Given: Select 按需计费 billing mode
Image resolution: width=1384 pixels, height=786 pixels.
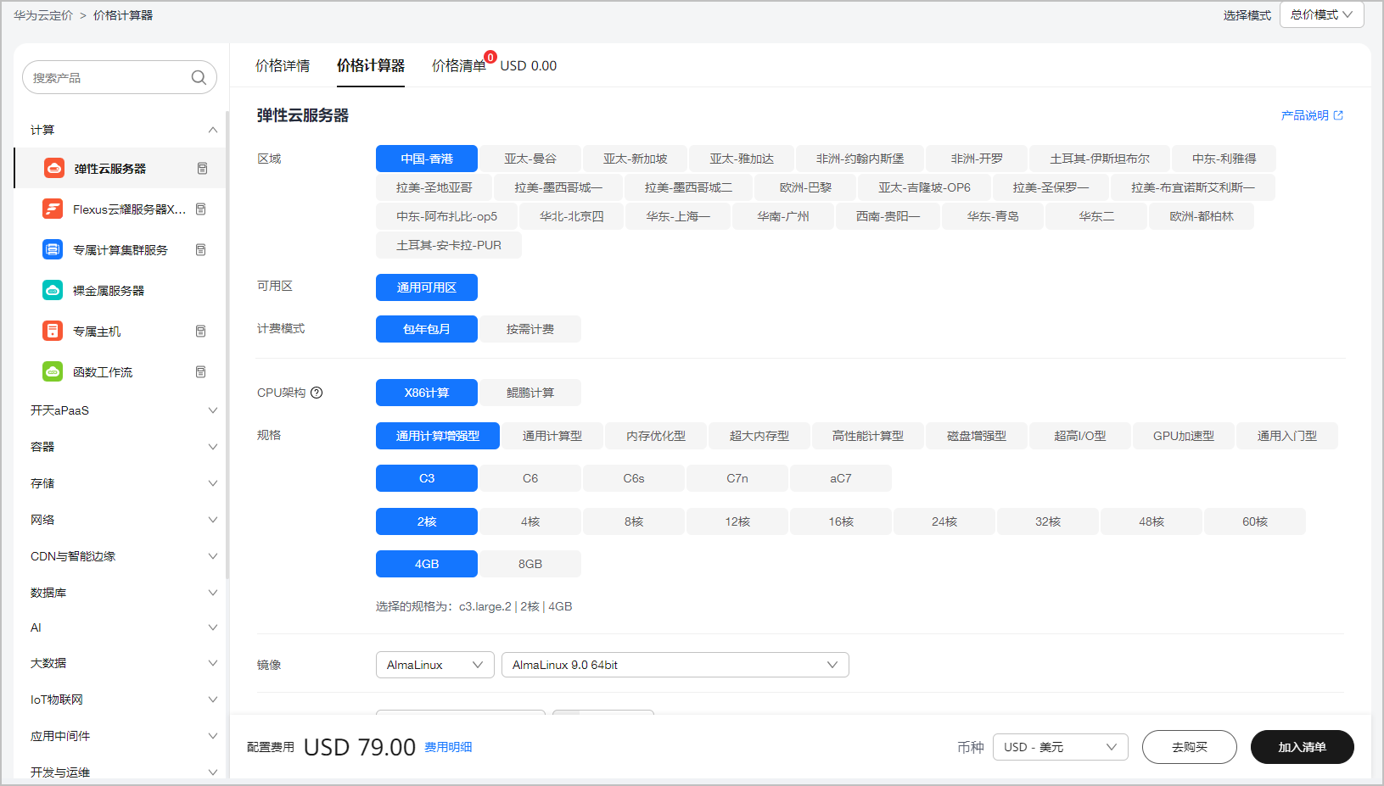Looking at the screenshot, I should pyautogui.click(x=530, y=329).
